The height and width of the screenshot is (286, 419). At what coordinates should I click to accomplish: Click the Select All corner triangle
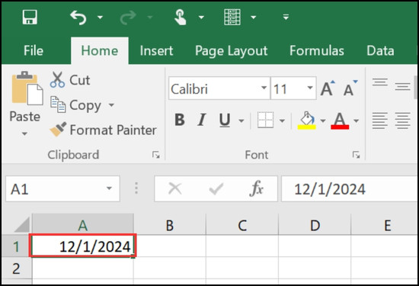click(x=22, y=224)
